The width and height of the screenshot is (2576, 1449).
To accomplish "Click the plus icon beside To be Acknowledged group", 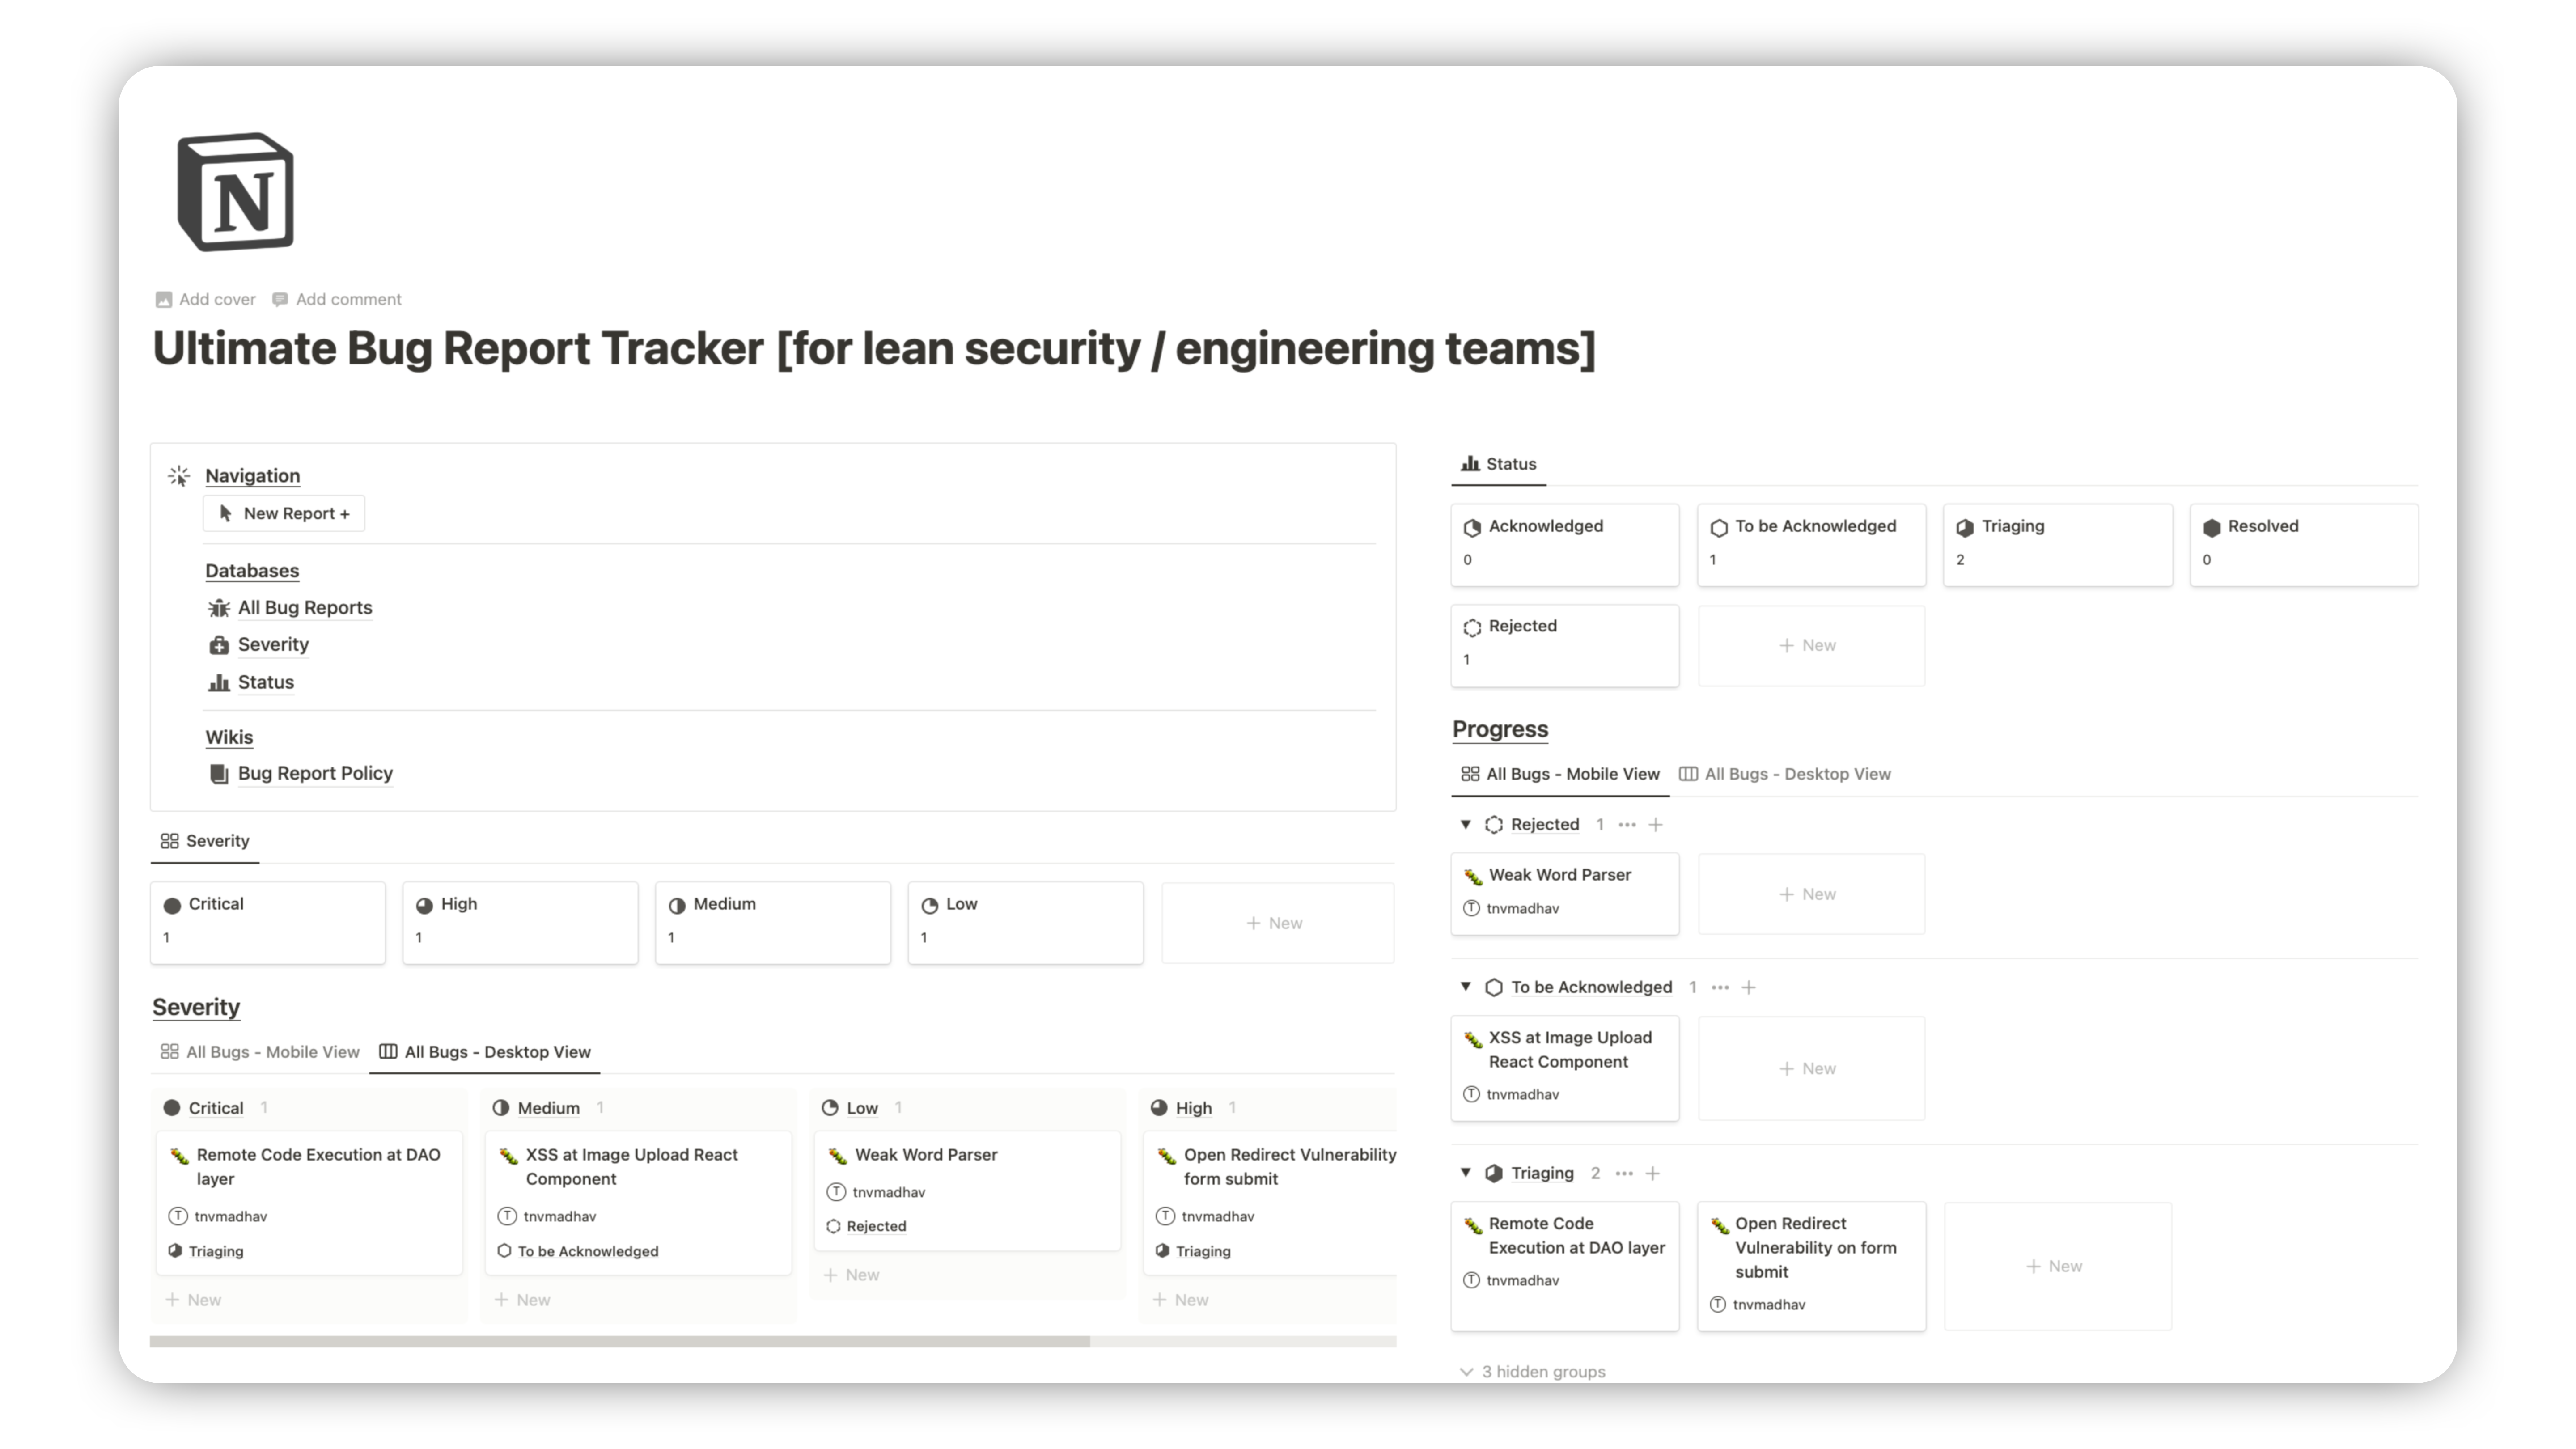I will click(1749, 987).
